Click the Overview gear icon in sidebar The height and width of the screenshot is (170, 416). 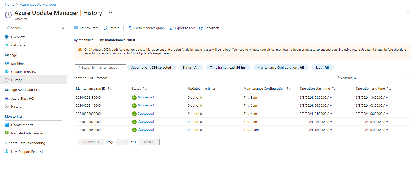pos(7,37)
